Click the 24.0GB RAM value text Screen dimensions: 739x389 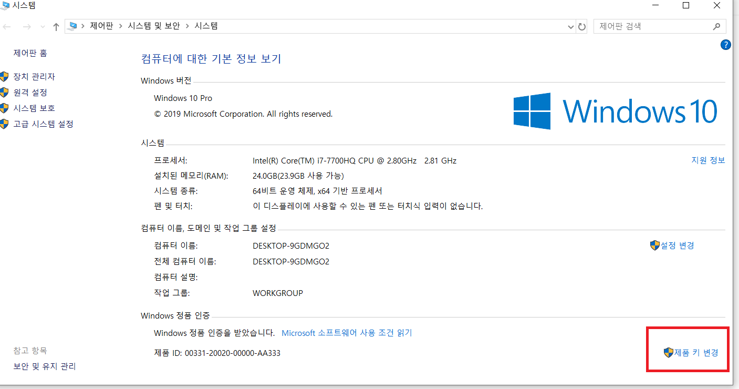298,176
